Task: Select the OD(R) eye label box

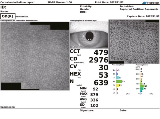Action: pos(8,16)
